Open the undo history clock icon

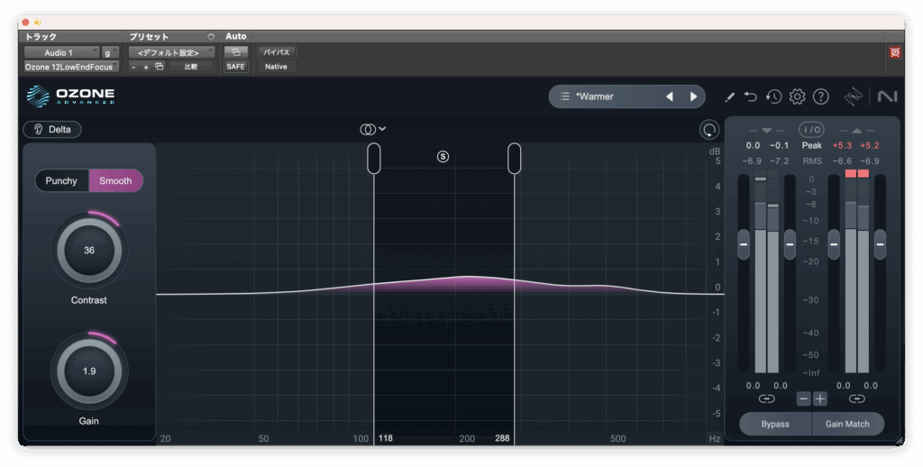(x=773, y=96)
